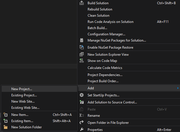Viewport: 180px width, 132px height.
Task: Expand the Add submenu arrow
Action: 178,88
